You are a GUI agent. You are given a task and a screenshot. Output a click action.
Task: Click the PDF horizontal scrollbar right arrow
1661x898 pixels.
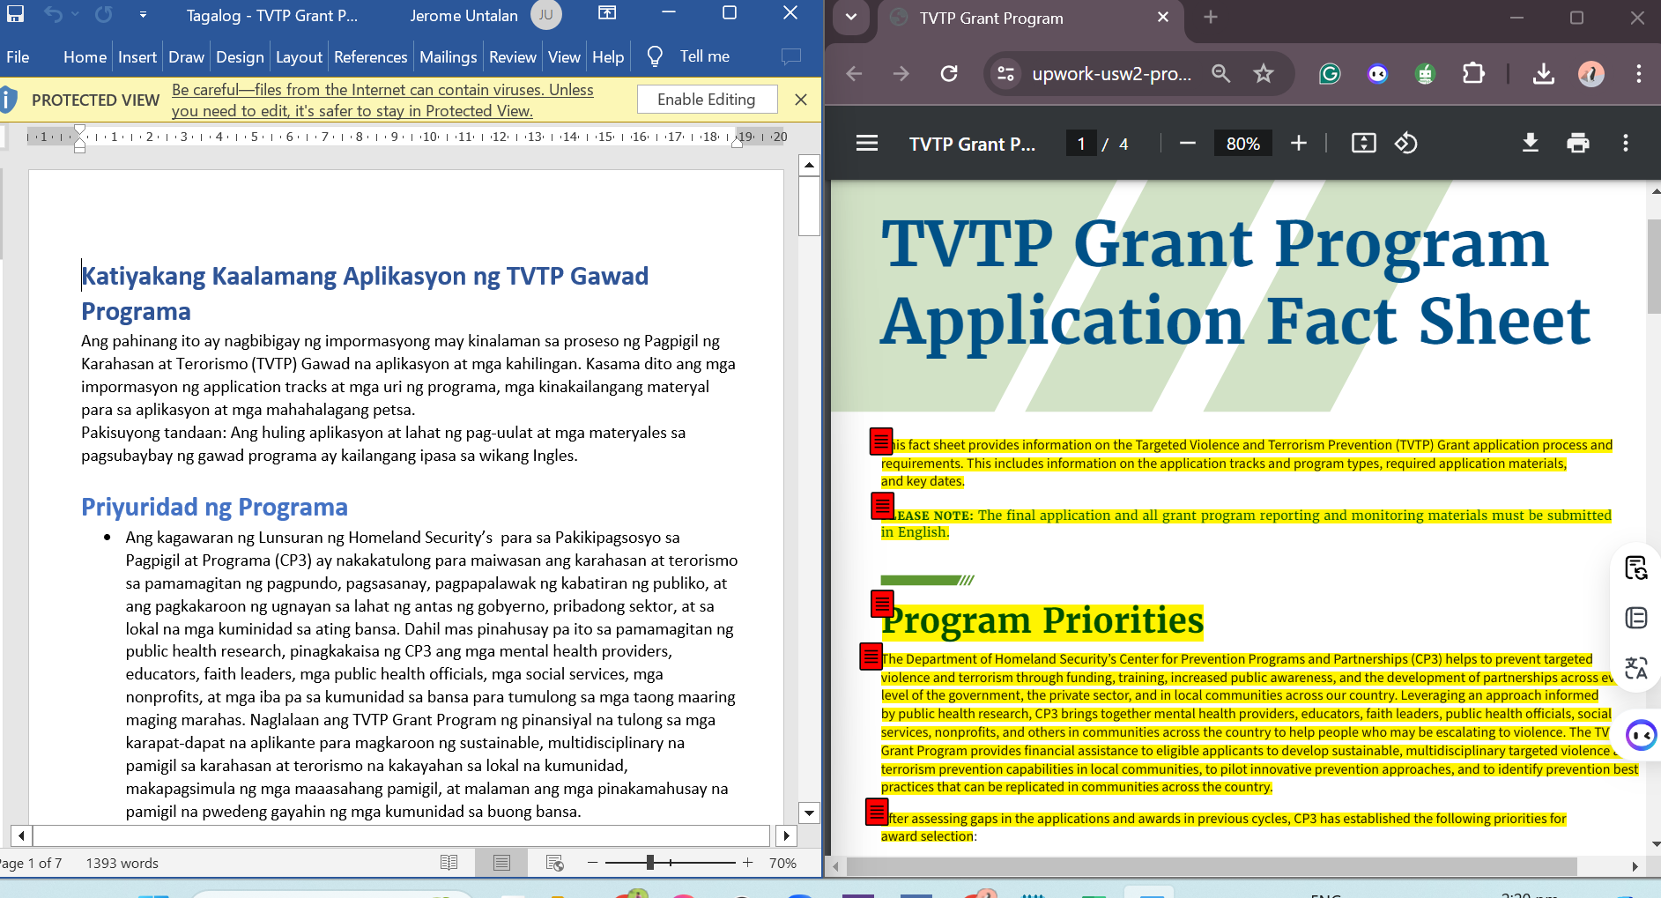point(1635,866)
